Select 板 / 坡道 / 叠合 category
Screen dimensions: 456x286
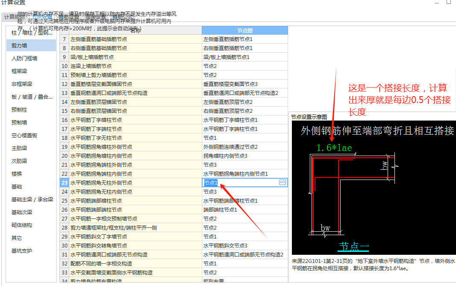31,97
